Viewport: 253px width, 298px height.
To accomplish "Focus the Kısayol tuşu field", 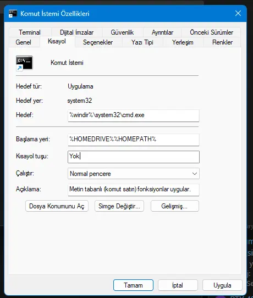I will click(x=134, y=157).
